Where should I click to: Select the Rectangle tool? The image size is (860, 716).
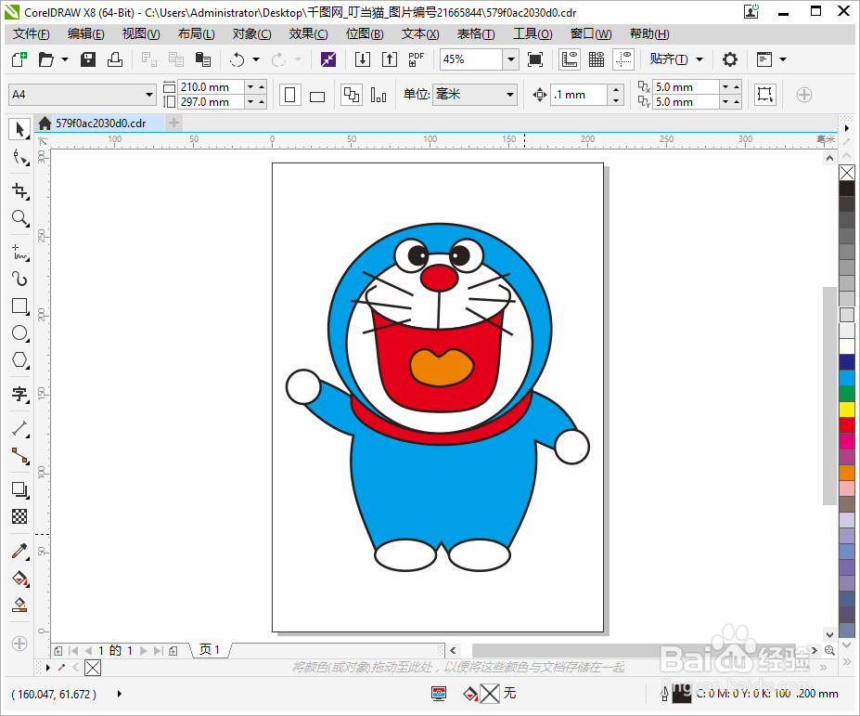point(19,306)
